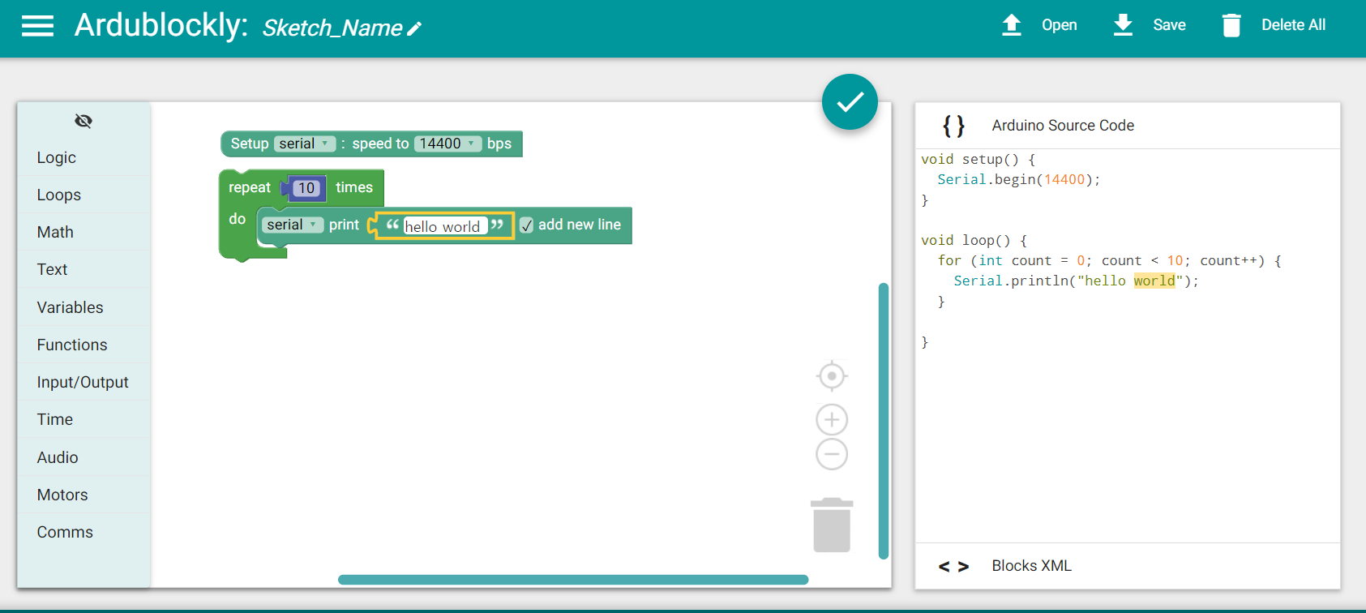The height and width of the screenshot is (613, 1366).
Task: Open the Input/Output category
Action: click(x=84, y=382)
